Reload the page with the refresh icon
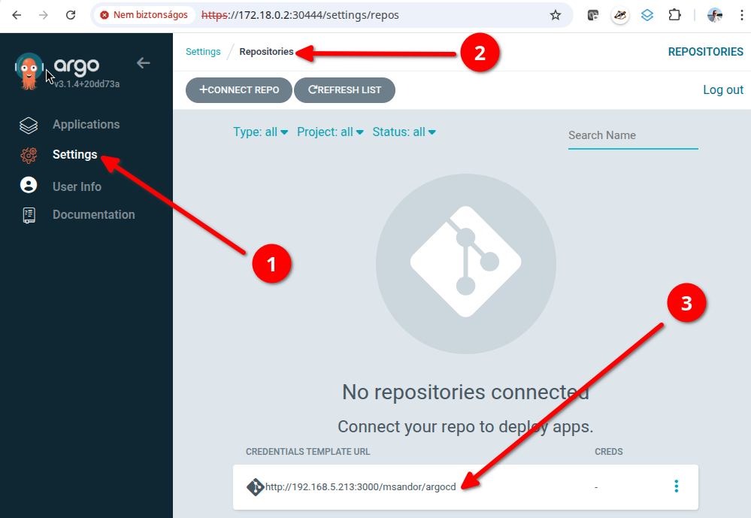The height and width of the screenshot is (518, 751). pyautogui.click(x=71, y=15)
